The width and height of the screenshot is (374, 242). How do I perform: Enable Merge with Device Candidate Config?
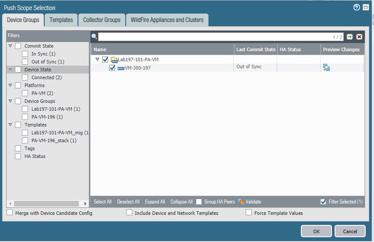click(10, 212)
